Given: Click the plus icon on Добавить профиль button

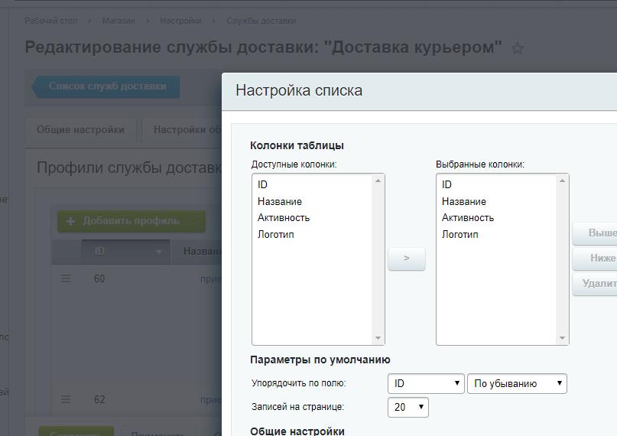Looking at the screenshot, I should (71, 221).
